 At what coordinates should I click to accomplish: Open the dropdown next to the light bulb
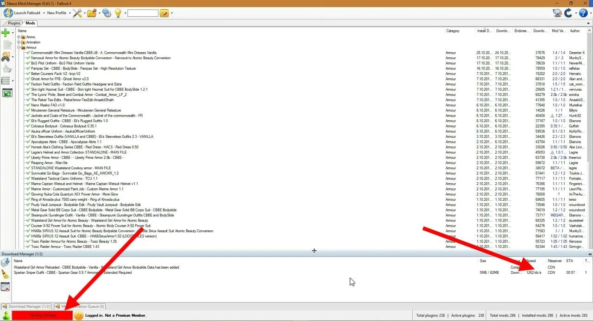pyautogui.click(x=125, y=13)
